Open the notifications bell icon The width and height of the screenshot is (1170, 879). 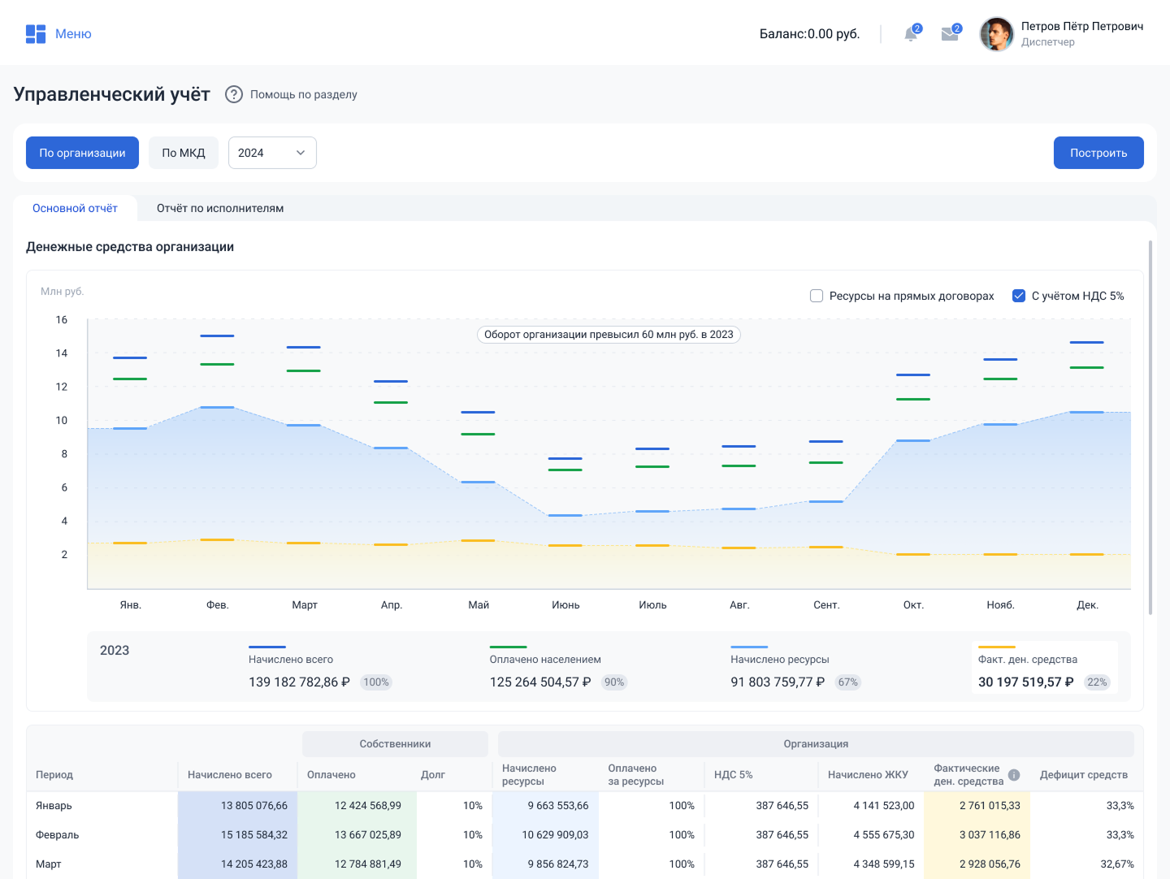(911, 34)
